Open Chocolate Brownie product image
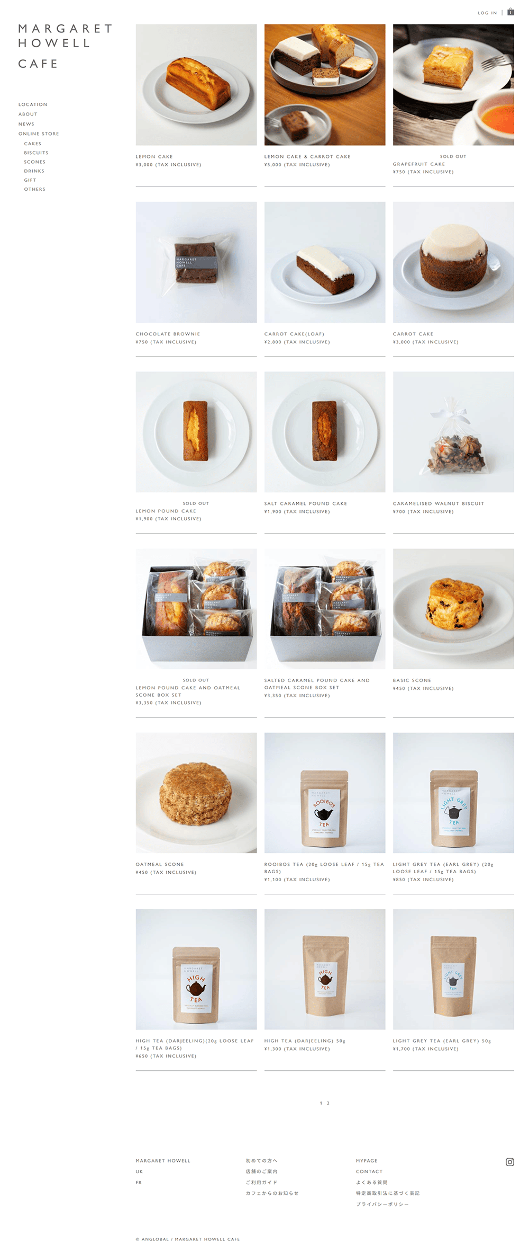 point(196,262)
